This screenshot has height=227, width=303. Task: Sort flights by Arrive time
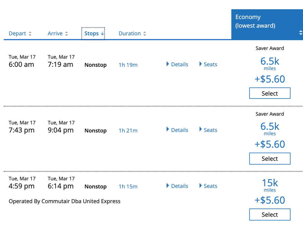click(x=55, y=33)
